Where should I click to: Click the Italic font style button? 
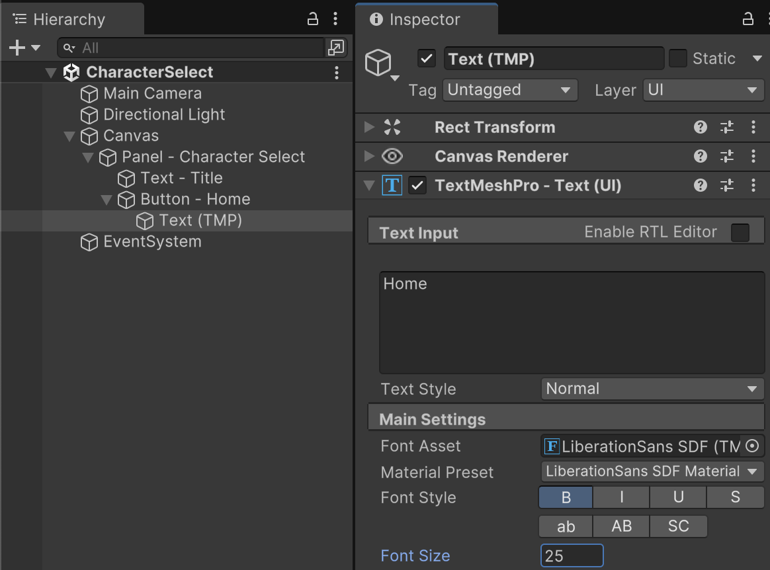[x=621, y=498]
